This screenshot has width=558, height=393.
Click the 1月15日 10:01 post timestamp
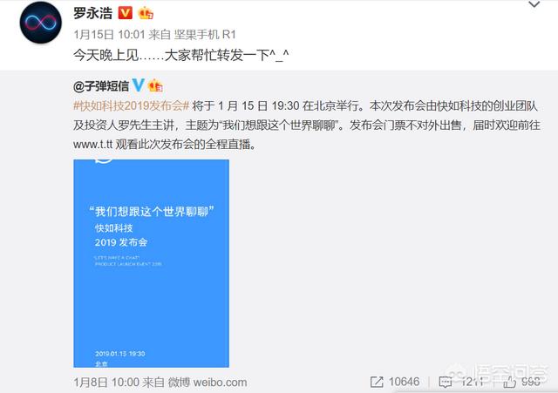tap(109, 35)
